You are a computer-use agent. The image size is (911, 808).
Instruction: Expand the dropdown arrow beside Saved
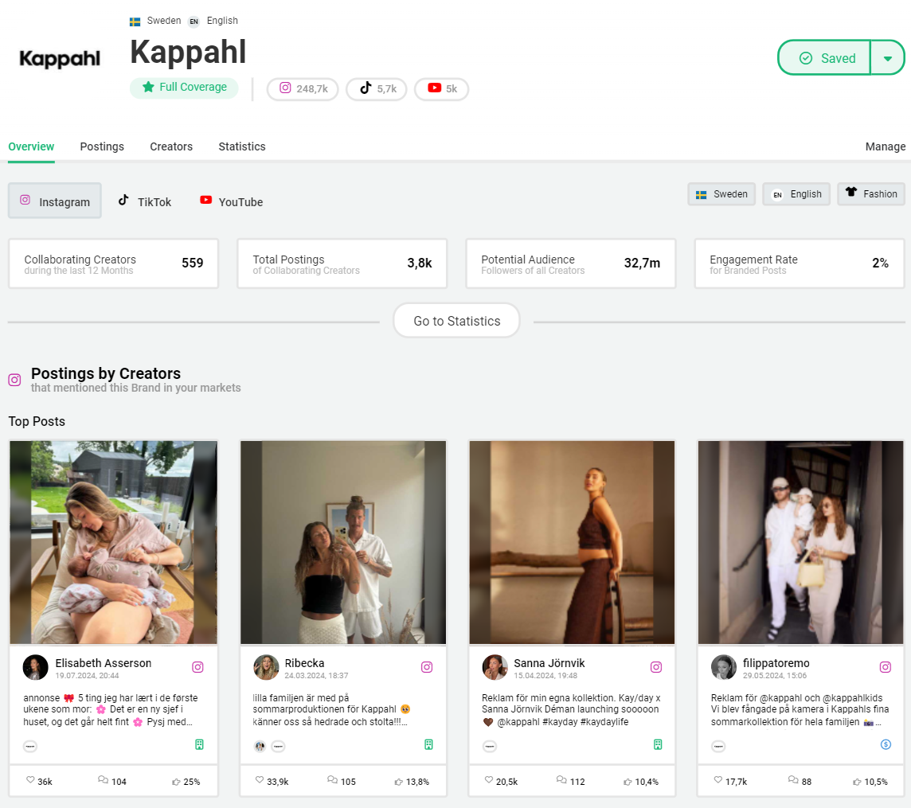click(x=887, y=58)
